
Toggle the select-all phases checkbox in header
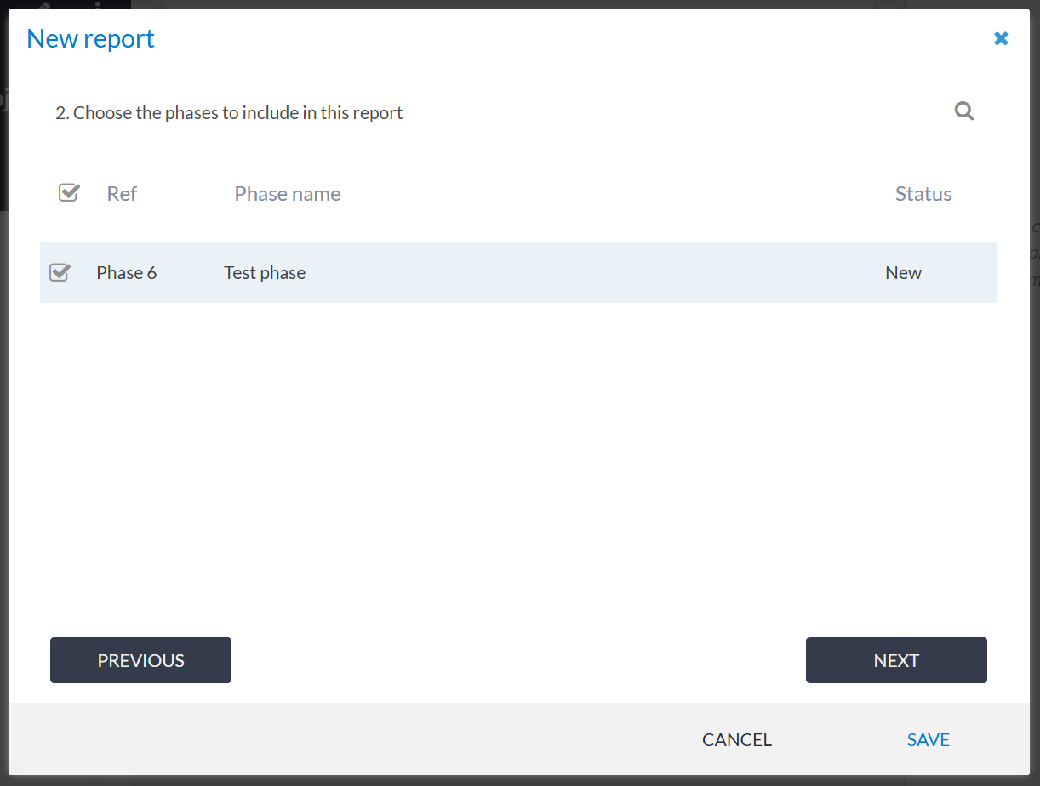[x=68, y=193]
